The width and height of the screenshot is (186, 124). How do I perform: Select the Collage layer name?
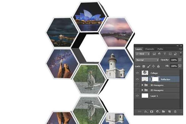(x=154, y=73)
